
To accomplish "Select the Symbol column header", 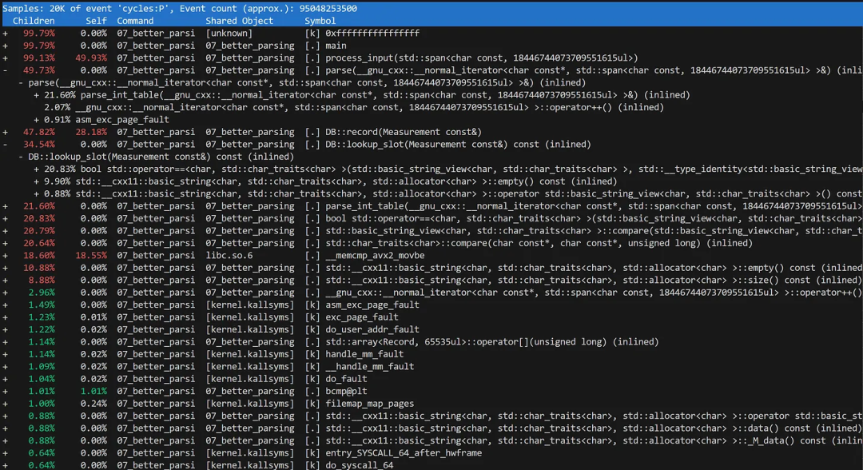I will [x=320, y=21].
